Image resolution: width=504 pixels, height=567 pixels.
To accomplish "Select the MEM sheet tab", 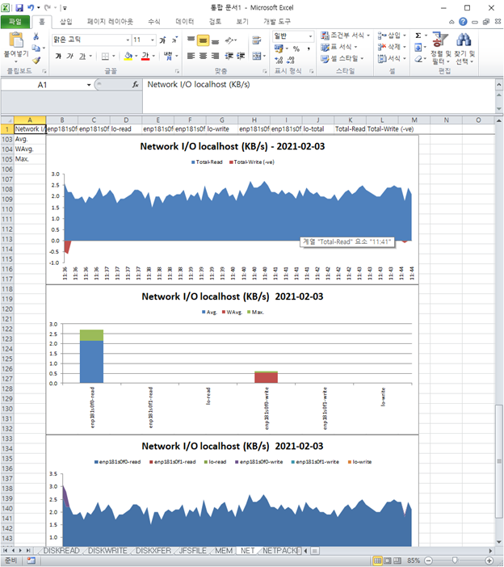I will click(x=224, y=551).
